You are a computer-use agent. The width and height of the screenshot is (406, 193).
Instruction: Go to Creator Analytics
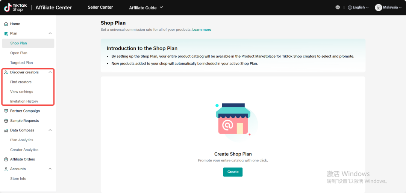click(x=24, y=150)
